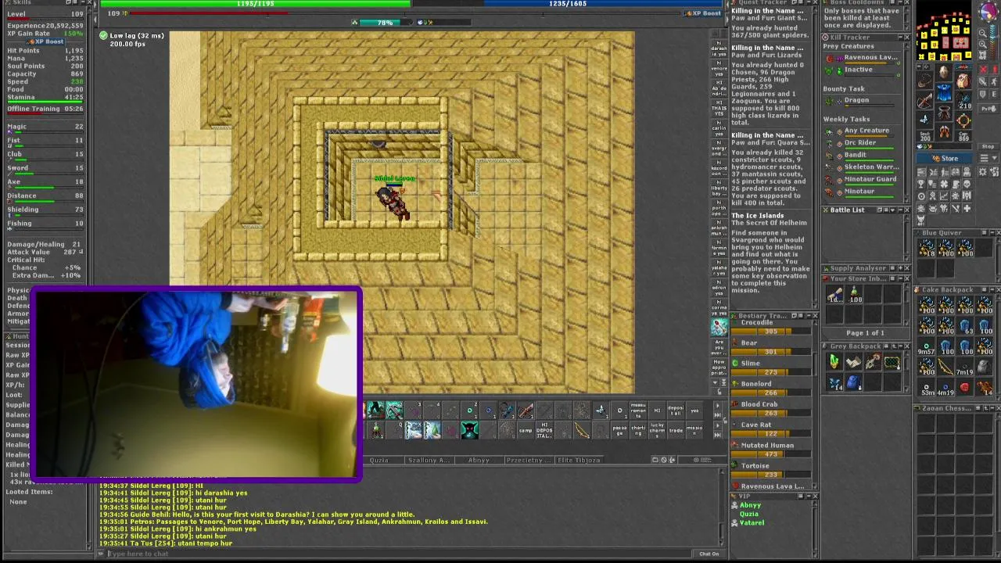Click the green crystal in Grey Backpack
The image size is (1001, 563).
(x=834, y=361)
